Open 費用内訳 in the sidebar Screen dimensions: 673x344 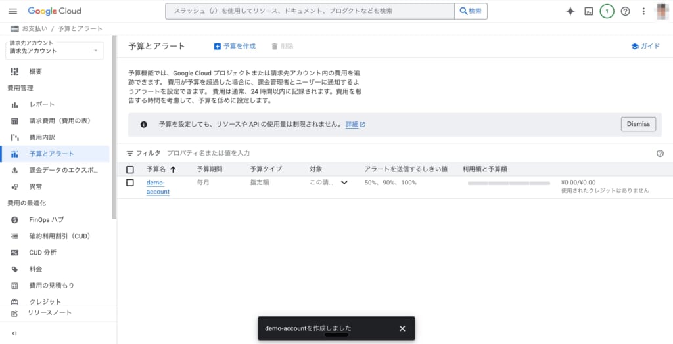[x=55, y=138]
